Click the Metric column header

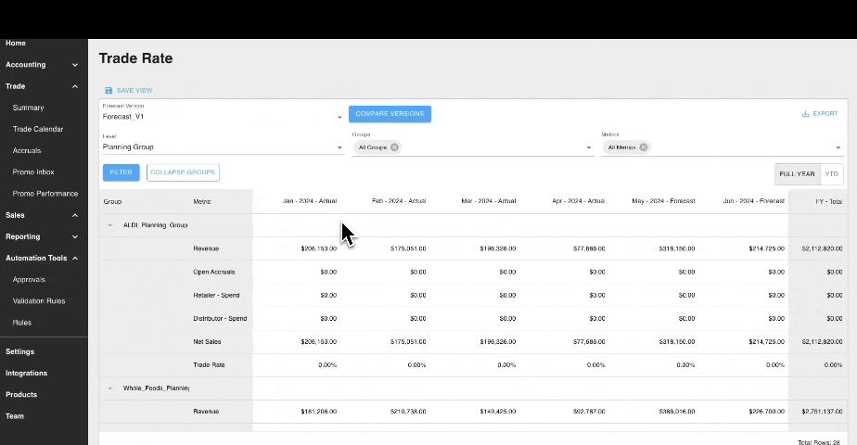point(202,201)
